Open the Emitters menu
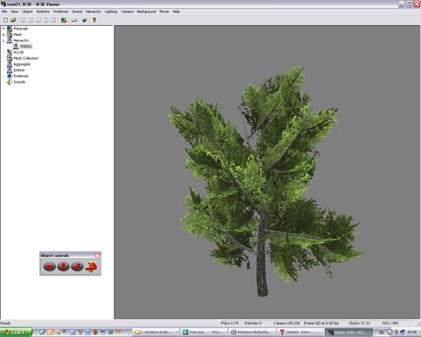Screen dimensions: 421x337 click(x=43, y=12)
